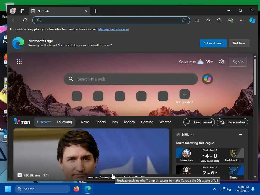Open the muted volume tray icon
Viewport: 260px width, 195px height.
click(229, 189)
